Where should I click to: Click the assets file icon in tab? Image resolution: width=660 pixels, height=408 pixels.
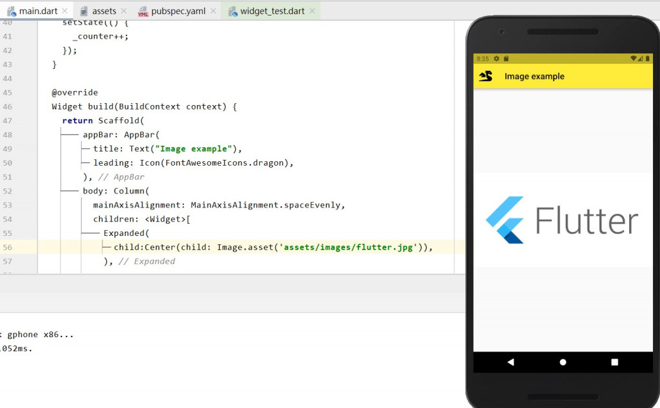84,12
